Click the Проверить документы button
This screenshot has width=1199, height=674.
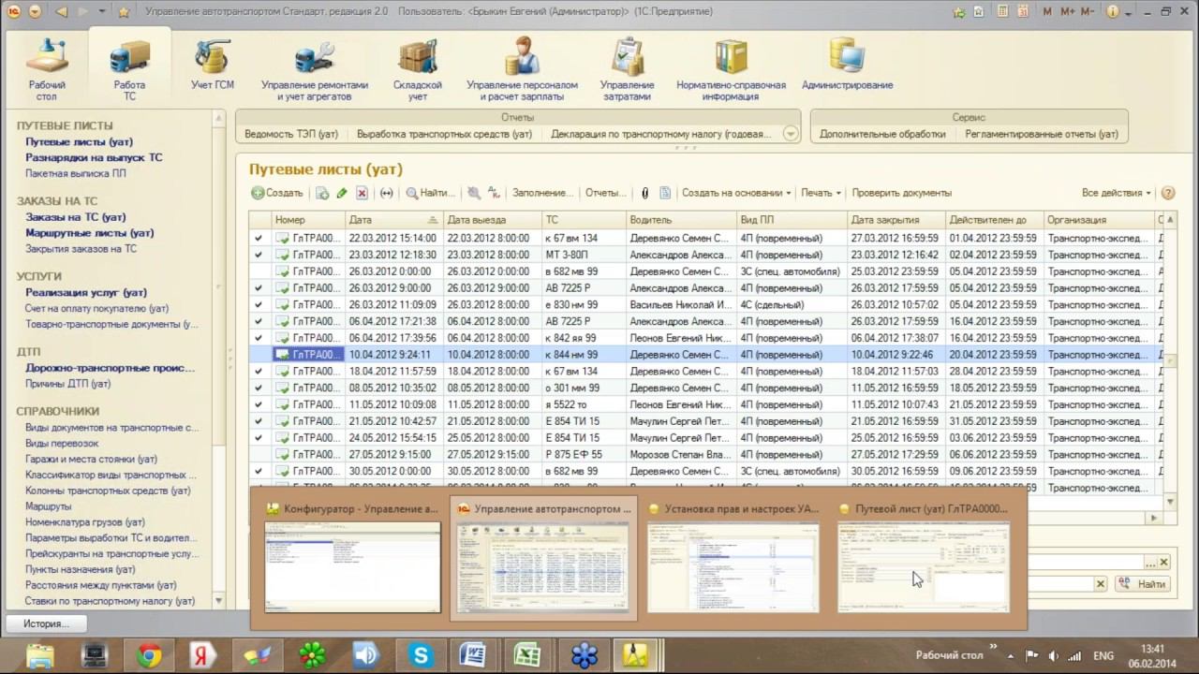pos(902,193)
